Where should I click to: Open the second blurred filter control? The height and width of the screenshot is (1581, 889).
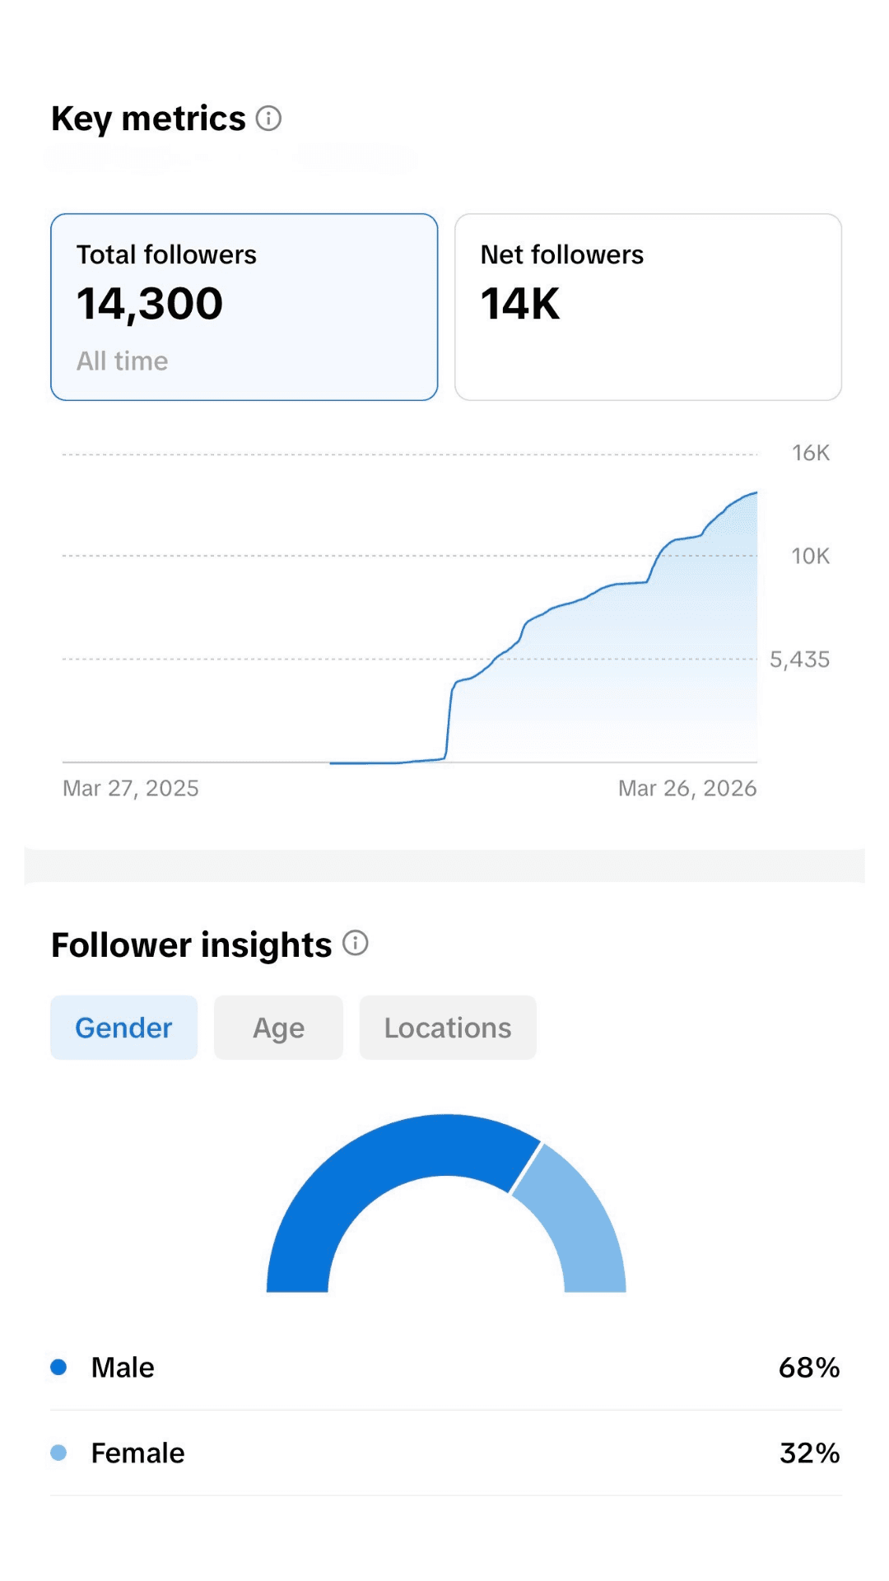358,156
